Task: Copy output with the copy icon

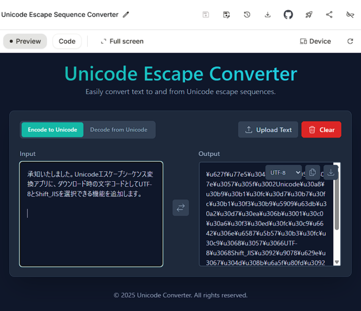Action: (x=312, y=172)
